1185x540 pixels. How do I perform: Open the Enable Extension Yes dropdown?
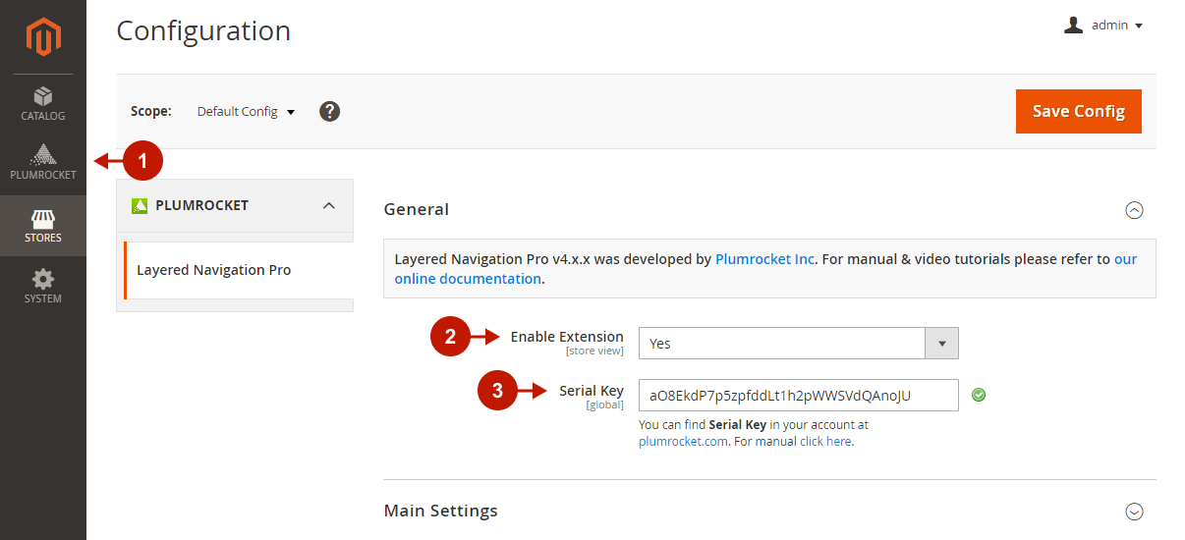point(798,344)
